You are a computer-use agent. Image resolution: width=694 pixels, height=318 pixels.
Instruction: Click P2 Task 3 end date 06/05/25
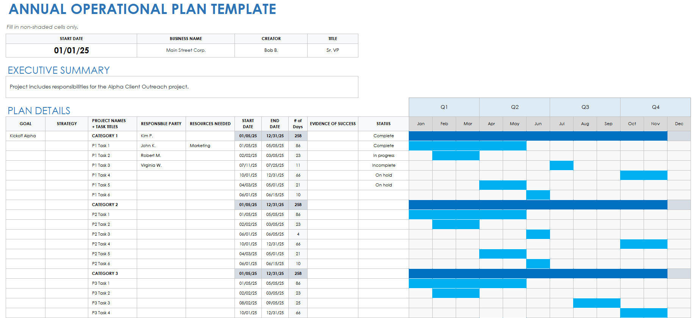tap(275, 234)
